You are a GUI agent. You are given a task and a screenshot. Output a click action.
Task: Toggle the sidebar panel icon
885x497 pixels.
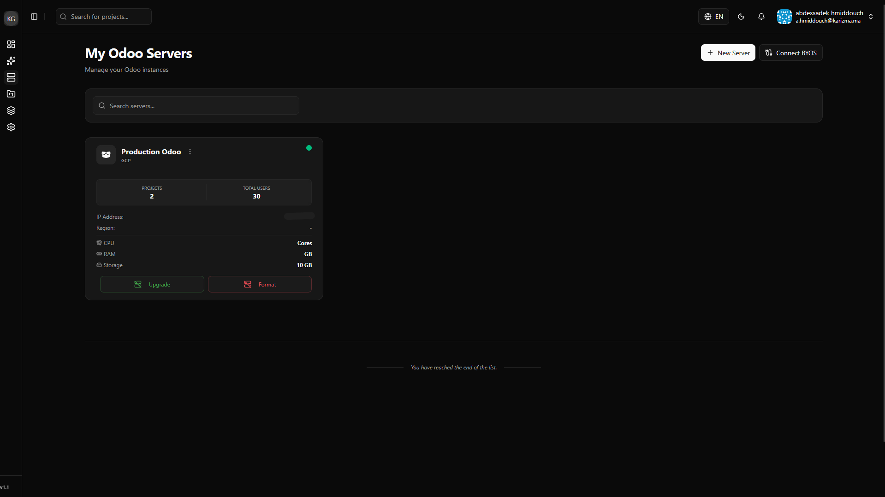click(x=34, y=17)
